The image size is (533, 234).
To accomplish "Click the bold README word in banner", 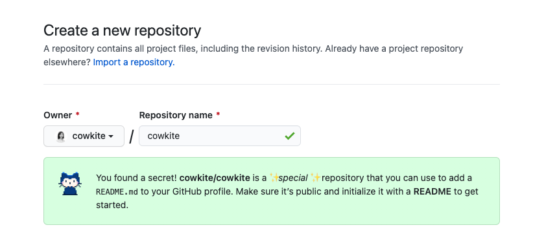I will 432,192.
